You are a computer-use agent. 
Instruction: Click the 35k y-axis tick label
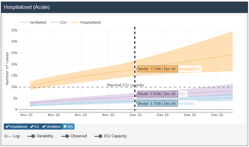tap(14, 30)
